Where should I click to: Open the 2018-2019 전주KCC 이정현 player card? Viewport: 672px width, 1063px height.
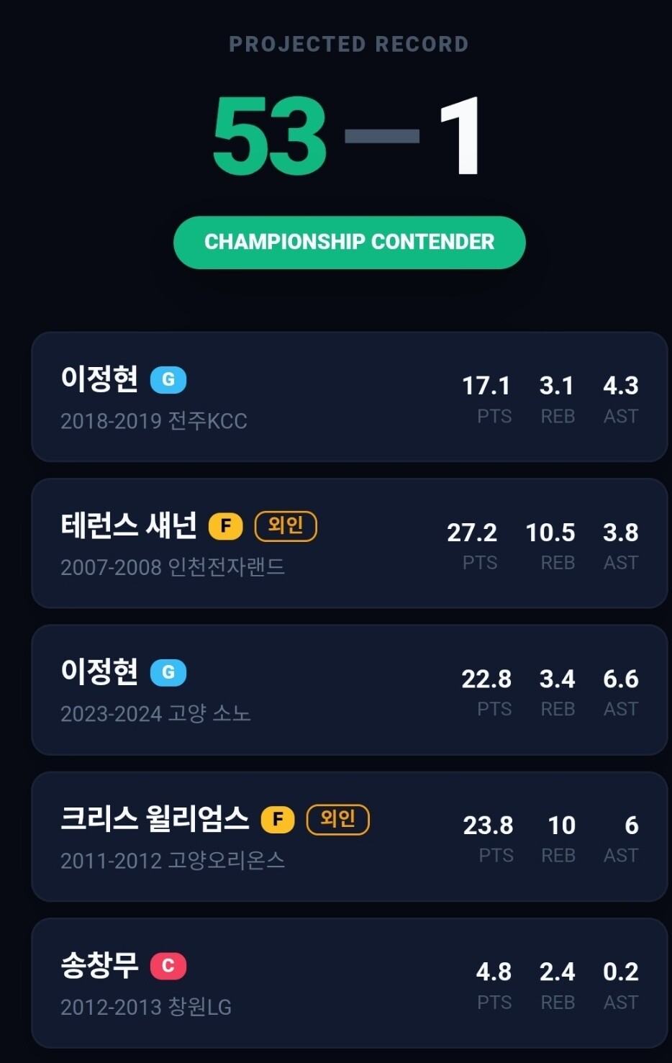(x=350, y=397)
